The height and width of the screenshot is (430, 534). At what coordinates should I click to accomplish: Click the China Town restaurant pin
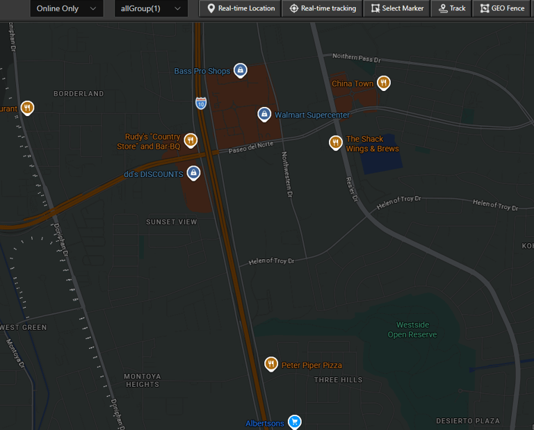[384, 83]
